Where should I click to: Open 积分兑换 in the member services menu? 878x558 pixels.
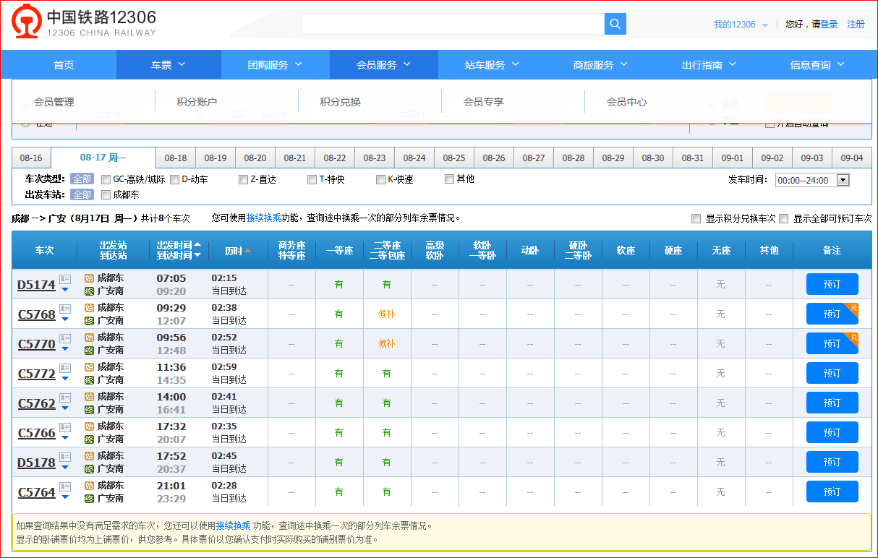coord(340,102)
